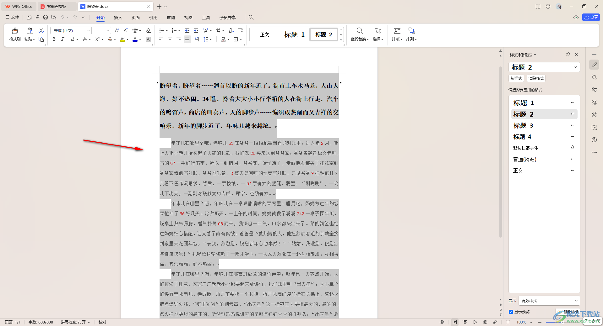The image size is (603, 326).
Task: Pin the Styles and Formatting panel
Action: click(568, 55)
